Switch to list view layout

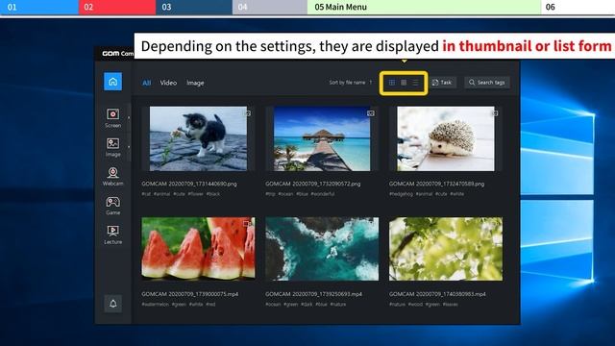point(415,83)
